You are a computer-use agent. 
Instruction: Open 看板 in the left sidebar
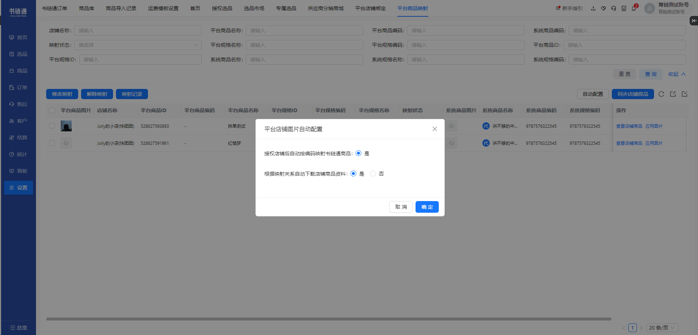[x=18, y=171]
